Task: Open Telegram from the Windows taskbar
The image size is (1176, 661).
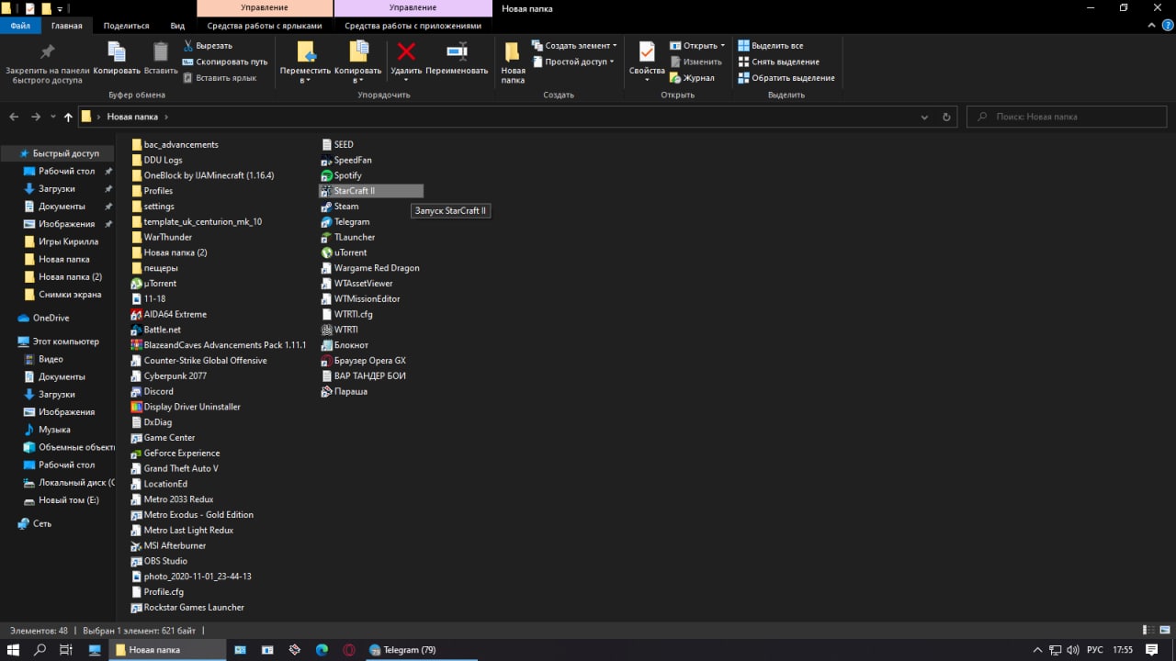Action: 402,650
